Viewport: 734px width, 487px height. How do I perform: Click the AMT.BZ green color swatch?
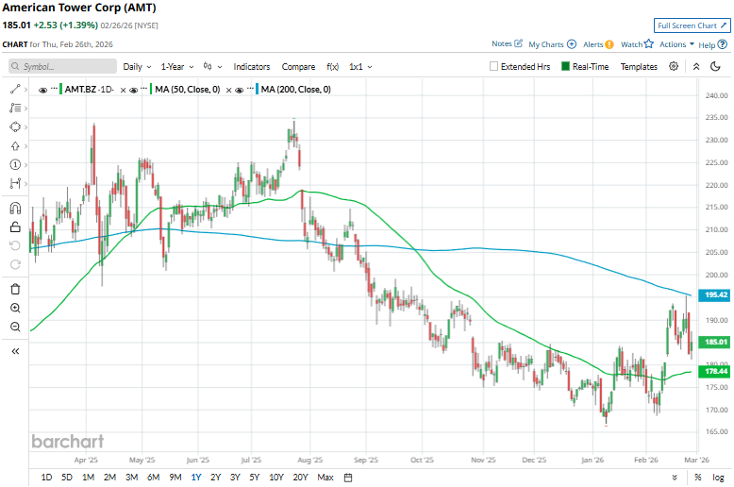coord(61,90)
